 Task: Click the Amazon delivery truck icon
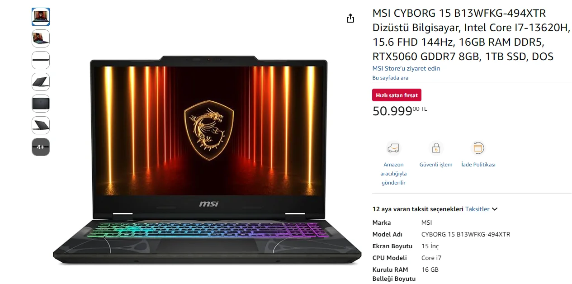click(393, 148)
